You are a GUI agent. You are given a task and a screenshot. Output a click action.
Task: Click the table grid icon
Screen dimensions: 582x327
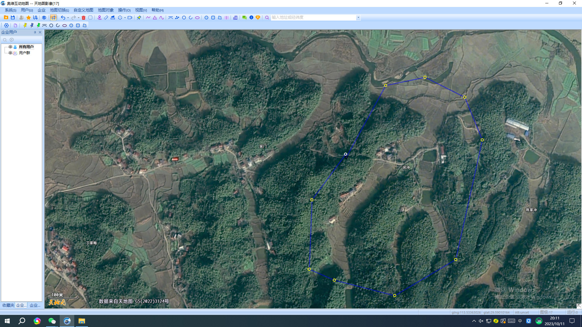(x=236, y=18)
